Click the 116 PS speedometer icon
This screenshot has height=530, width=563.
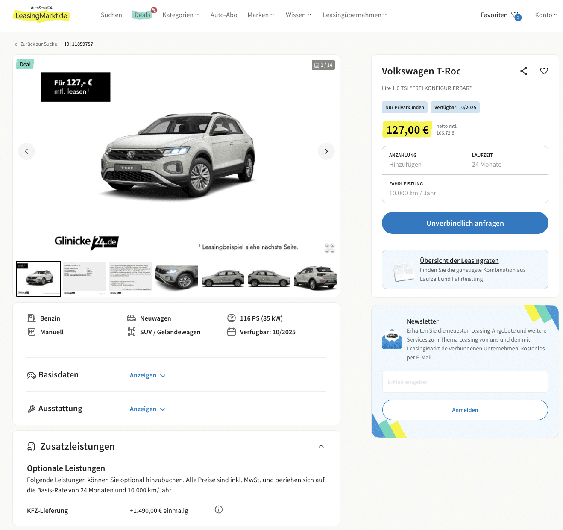click(232, 318)
